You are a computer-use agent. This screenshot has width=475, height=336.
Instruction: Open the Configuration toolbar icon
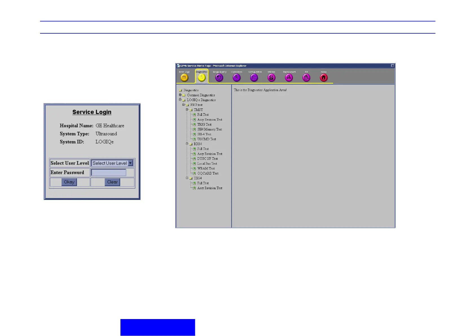coord(254,78)
